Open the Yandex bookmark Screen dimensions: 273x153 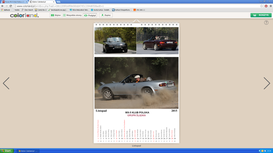point(16,10)
